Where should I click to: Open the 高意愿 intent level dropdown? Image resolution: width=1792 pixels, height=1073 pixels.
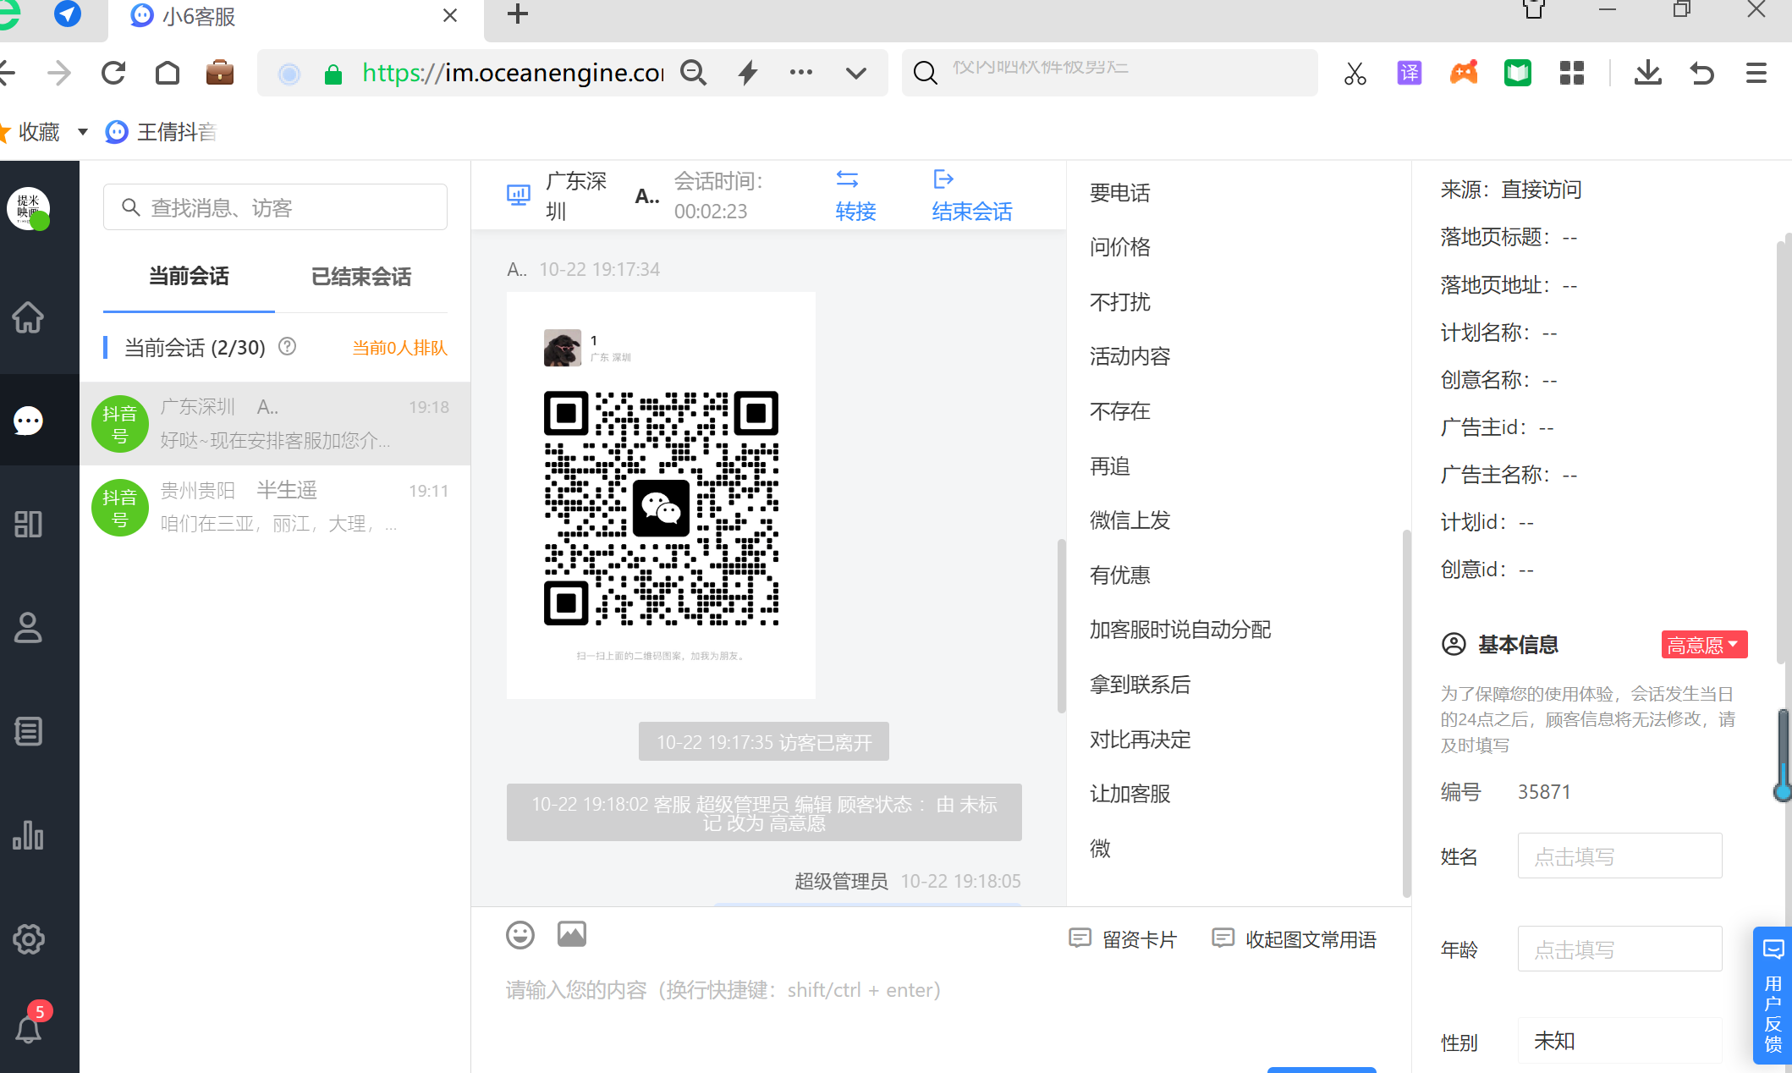click(1704, 645)
